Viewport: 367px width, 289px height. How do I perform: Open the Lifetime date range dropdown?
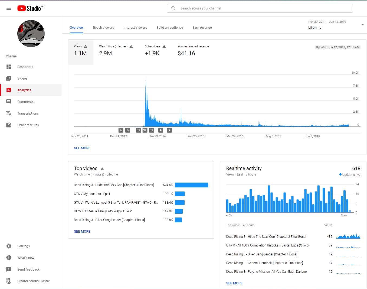click(x=336, y=25)
